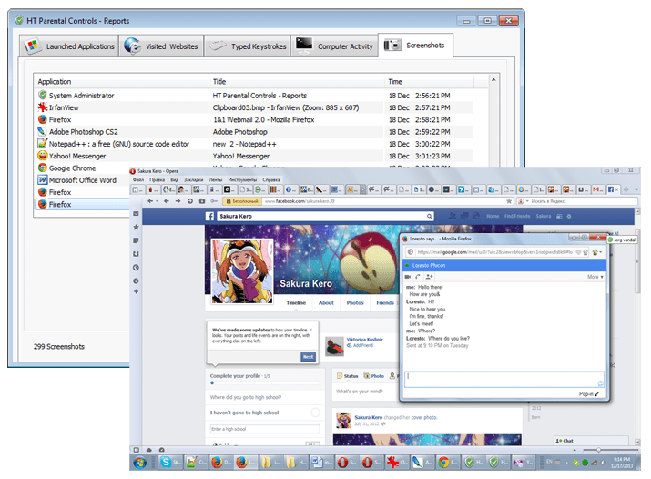Click Opera's rewind to first page icon
This screenshot has width=651, height=479.
(149, 201)
